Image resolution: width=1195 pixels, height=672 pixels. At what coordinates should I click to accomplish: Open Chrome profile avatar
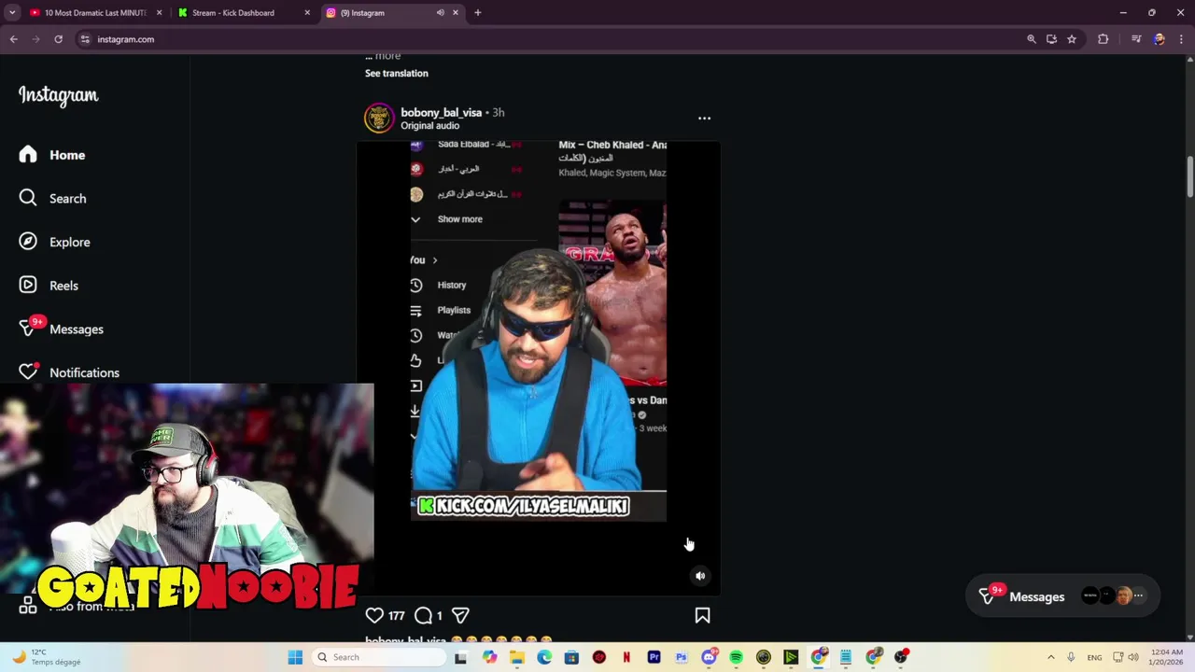coord(1160,39)
